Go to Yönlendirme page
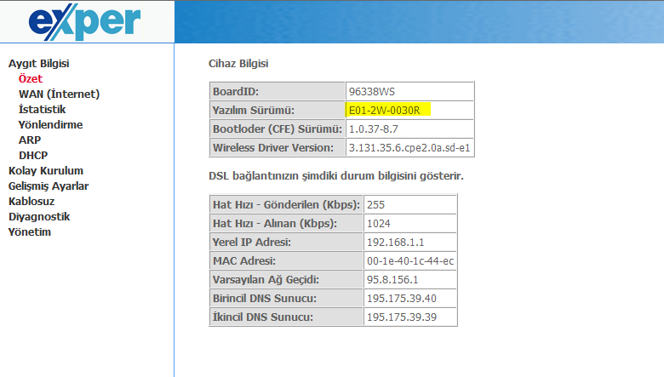The image size is (664, 377). click(x=51, y=125)
